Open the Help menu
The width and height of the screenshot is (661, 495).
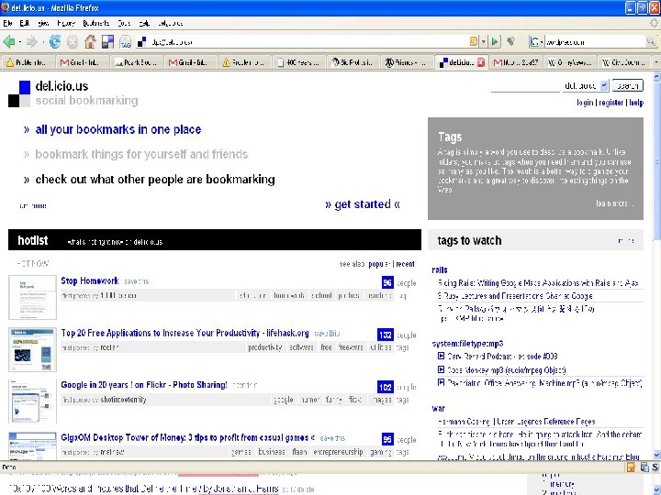tap(144, 23)
